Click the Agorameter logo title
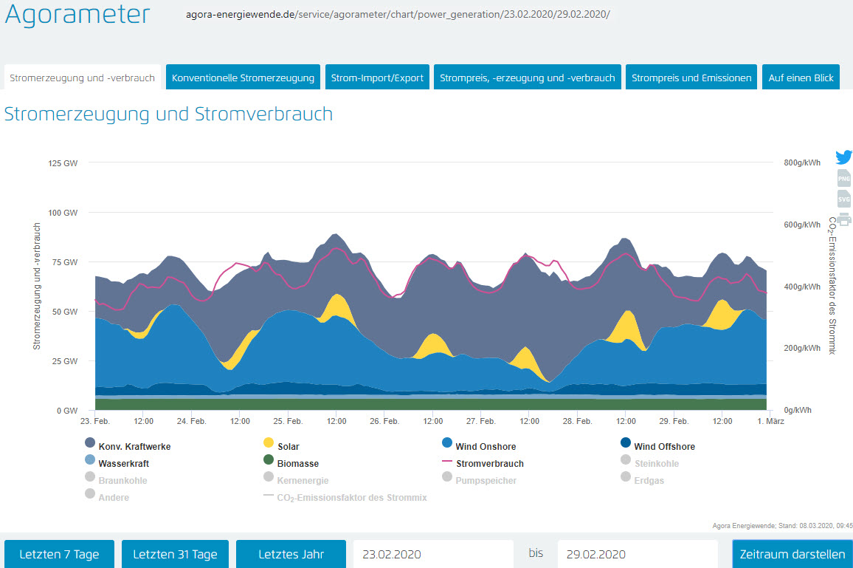 tap(77, 16)
